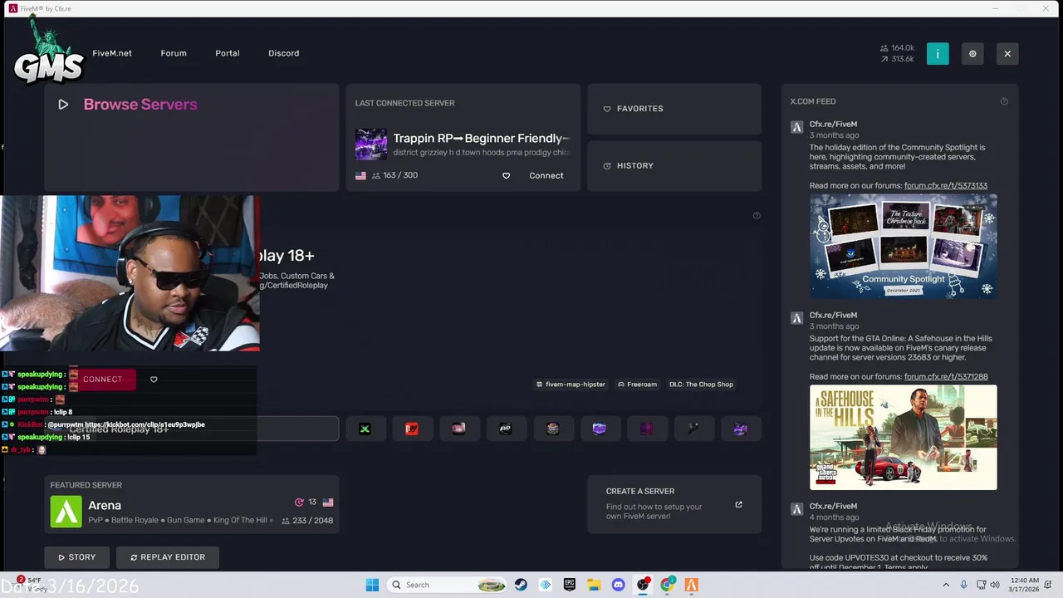Toggle favorite heart next to red CONNECT
This screenshot has width=1063, height=598.
coord(154,380)
